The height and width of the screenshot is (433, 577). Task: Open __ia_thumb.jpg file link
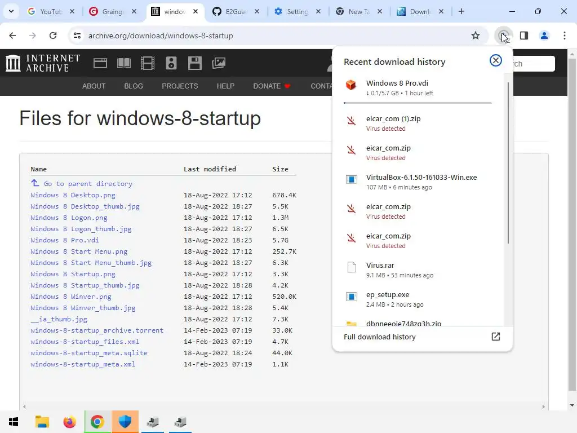coord(59,319)
